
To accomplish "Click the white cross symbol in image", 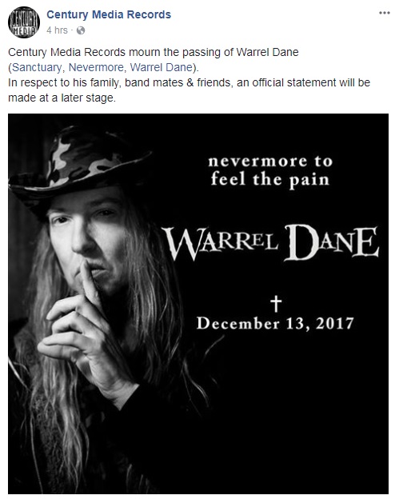I will [x=276, y=304].
